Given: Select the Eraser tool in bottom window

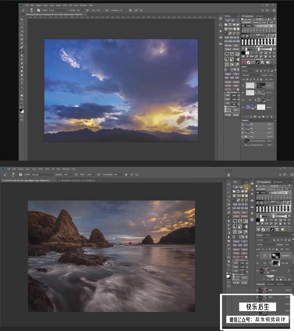Looking at the screenshot, I should pyautogui.click(x=229, y=229).
